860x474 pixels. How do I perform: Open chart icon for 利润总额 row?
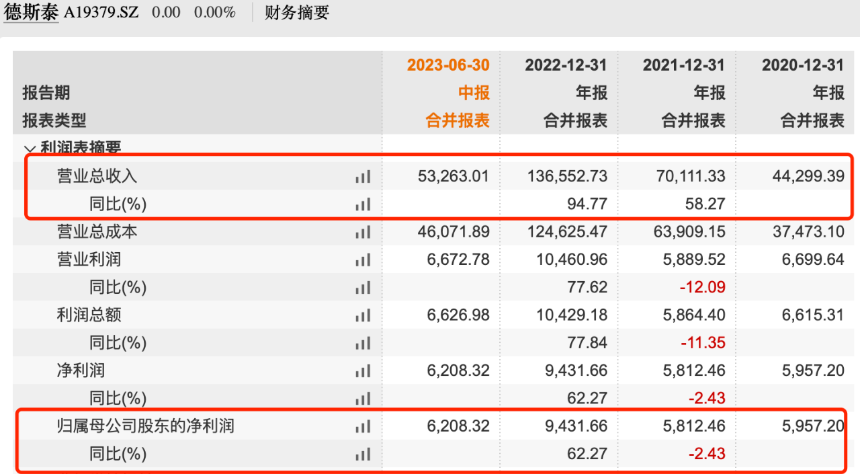coord(363,315)
